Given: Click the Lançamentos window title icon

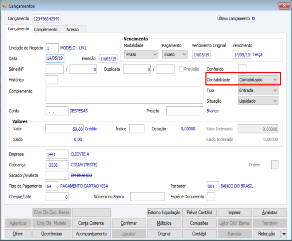Looking at the screenshot, I should click(5, 6).
